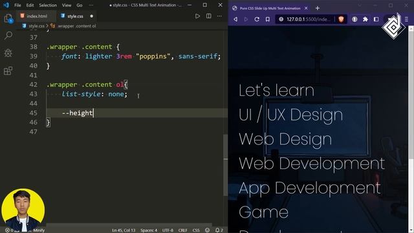Click the 'Web Development' text on page
414x233 pixels.
click(x=312, y=163)
